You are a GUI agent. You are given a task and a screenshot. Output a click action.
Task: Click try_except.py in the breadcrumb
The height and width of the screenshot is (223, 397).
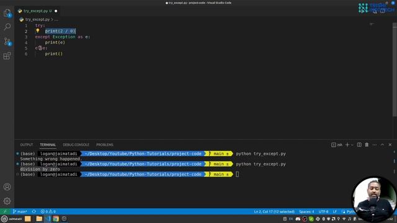37,19
